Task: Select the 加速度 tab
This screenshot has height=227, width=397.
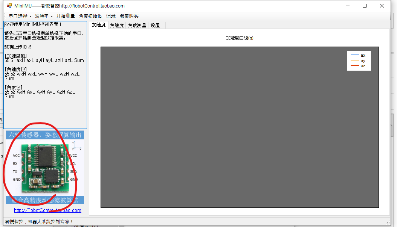Action: 99,25
